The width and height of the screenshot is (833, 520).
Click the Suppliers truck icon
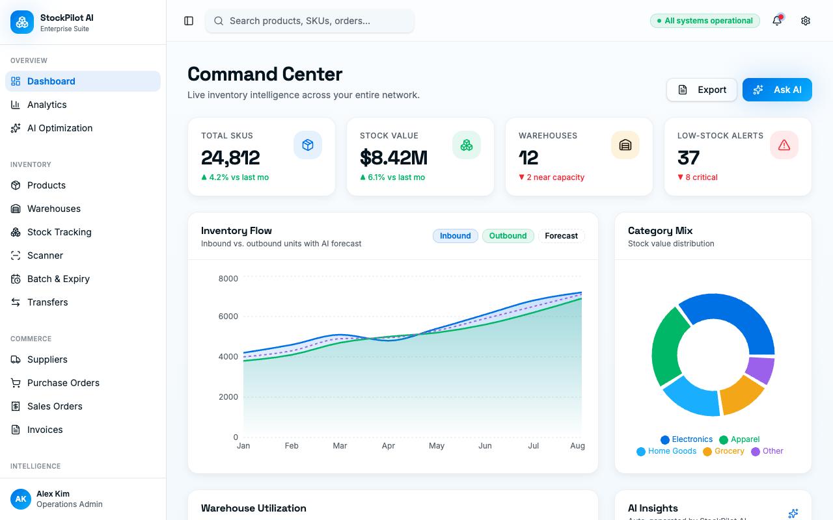pos(16,359)
